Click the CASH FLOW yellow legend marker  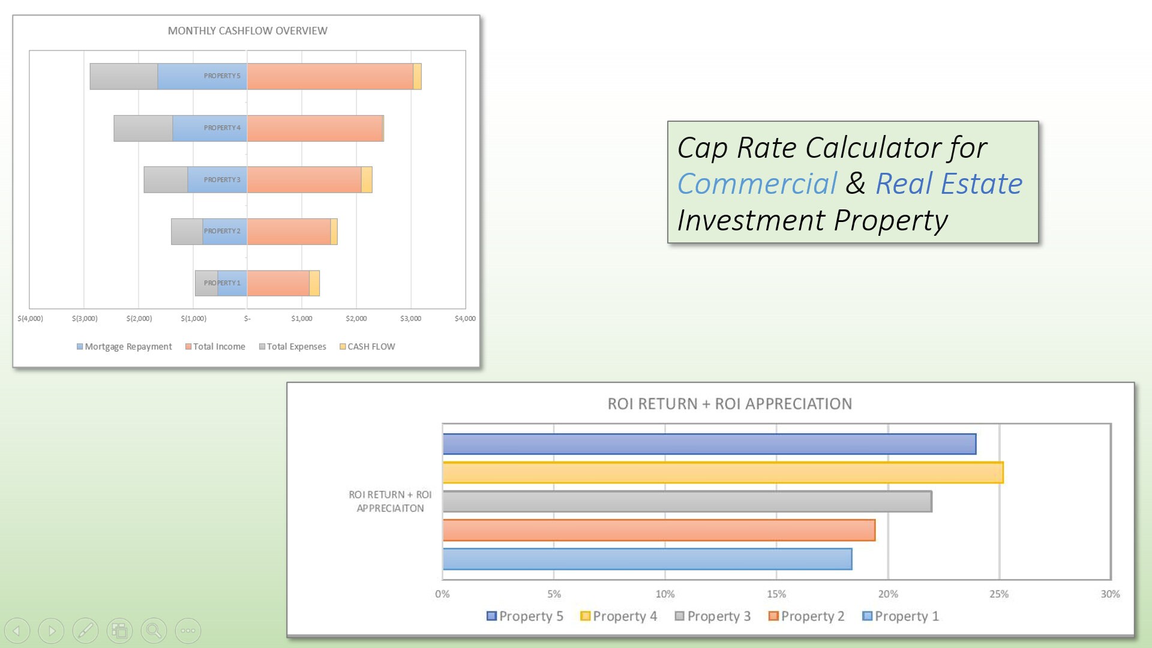342,346
